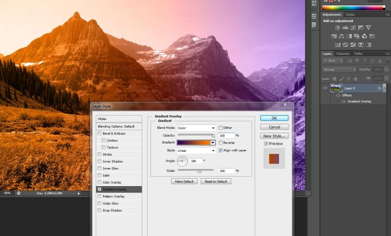Screen dimensions: 391x236
Task: Add a Posterize adjustment
Action: tap(346, 45)
